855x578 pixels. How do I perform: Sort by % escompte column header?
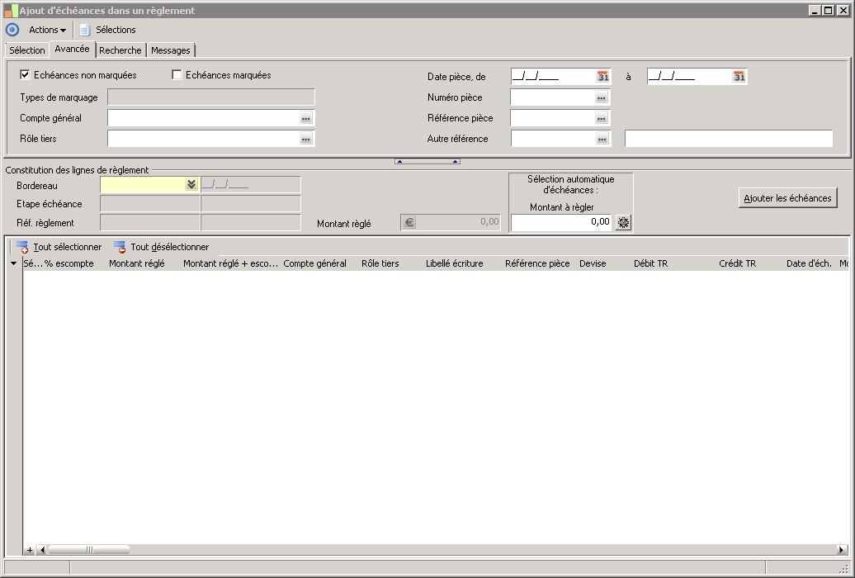click(69, 263)
